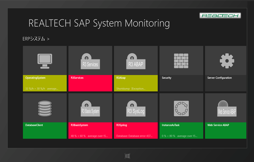Image resolution: width=254 pixels, height=162 pixels.
Task: Click the Security brick wall icon
Action: click(181, 61)
